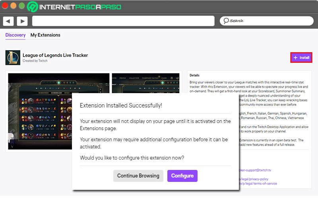Click the League of Legends Live Tracker title
The width and height of the screenshot is (318, 199).
coord(55,55)
